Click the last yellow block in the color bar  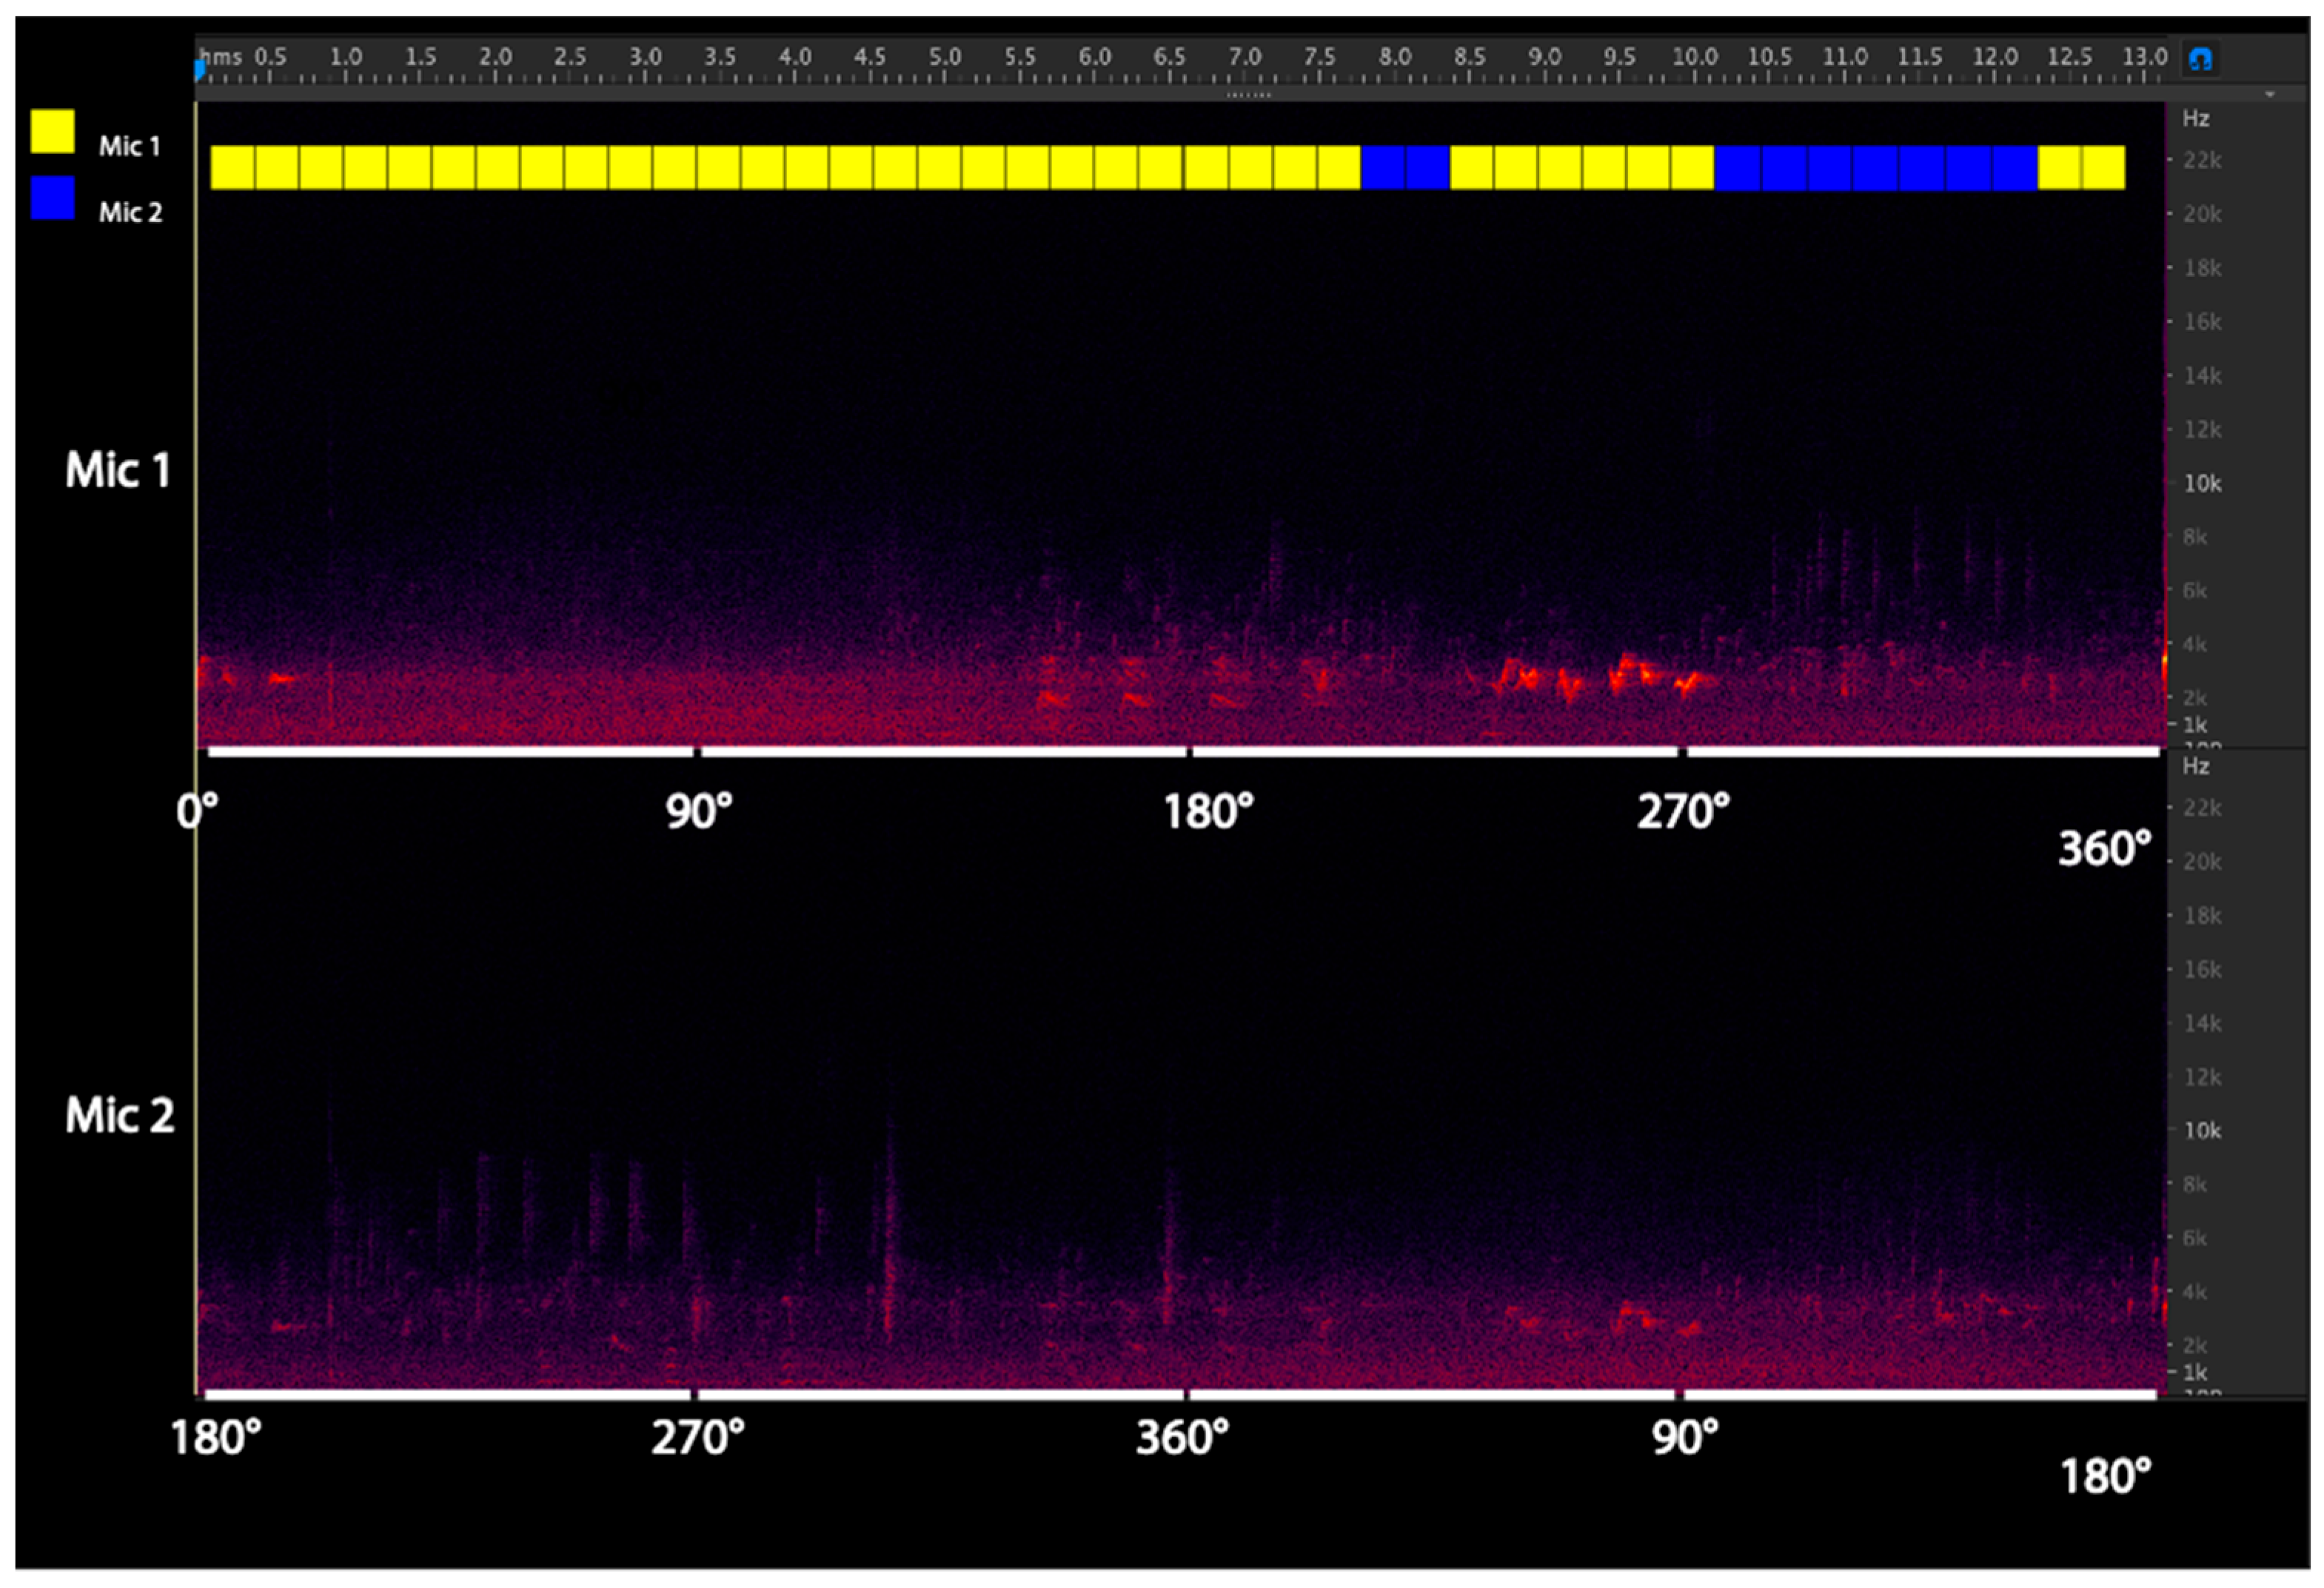[x=2104, y=168]
